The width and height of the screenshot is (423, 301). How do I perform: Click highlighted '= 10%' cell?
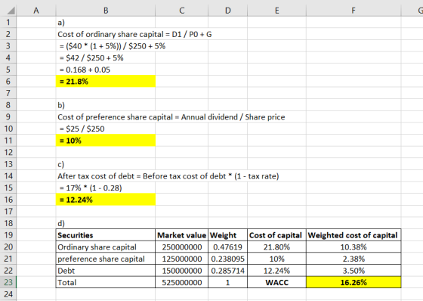click(x=106, y=141)
